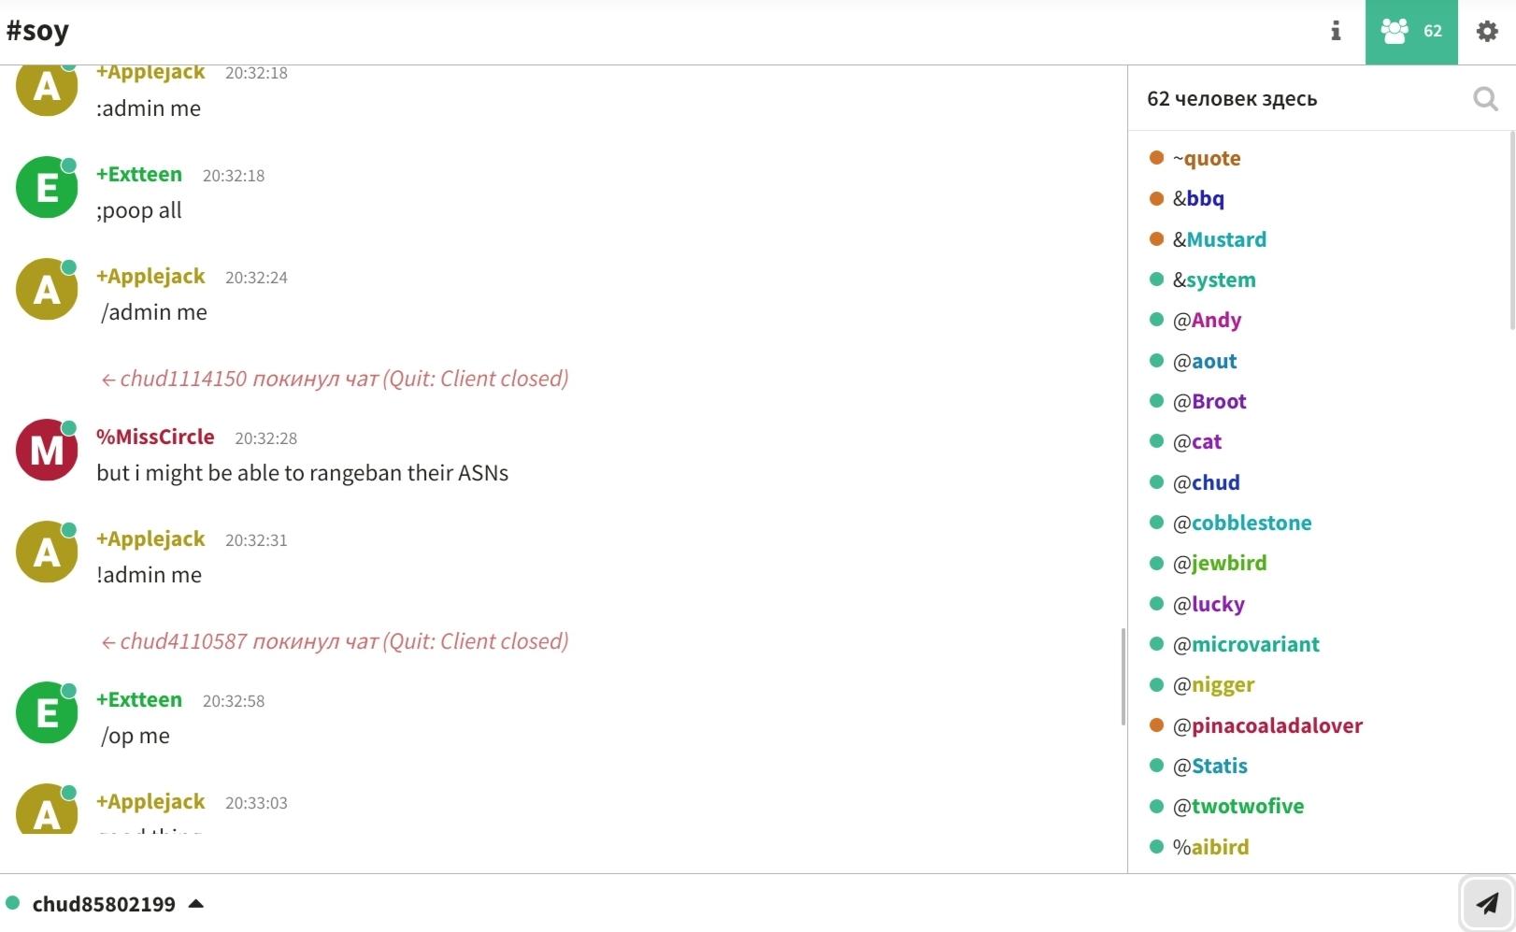Open channel settings gear icon
This screenshot has width=1516, height=932.
click(1486, 32)
